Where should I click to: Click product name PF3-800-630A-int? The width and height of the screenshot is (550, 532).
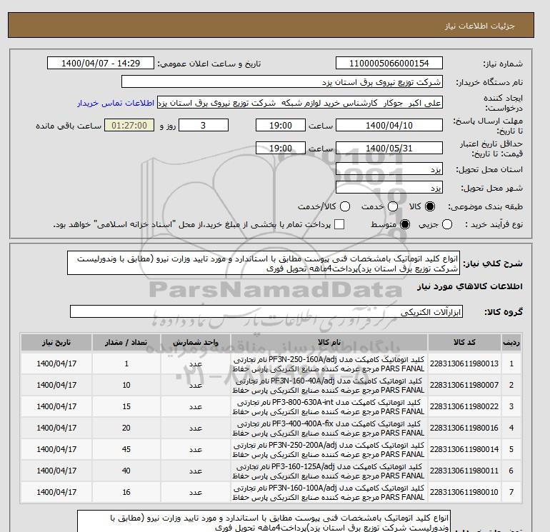[x=302, y=402]
